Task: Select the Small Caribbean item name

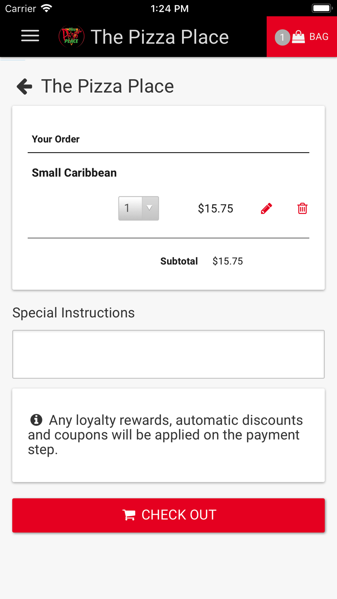Action: 74,173
